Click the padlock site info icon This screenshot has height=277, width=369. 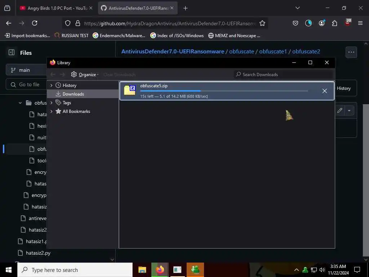coord(78,23)
